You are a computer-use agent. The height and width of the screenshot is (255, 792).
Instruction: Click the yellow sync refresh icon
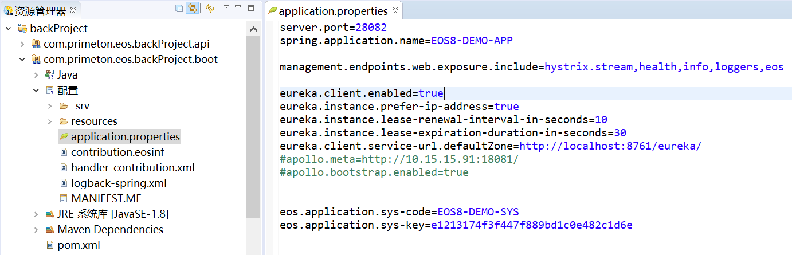[210, 9]
